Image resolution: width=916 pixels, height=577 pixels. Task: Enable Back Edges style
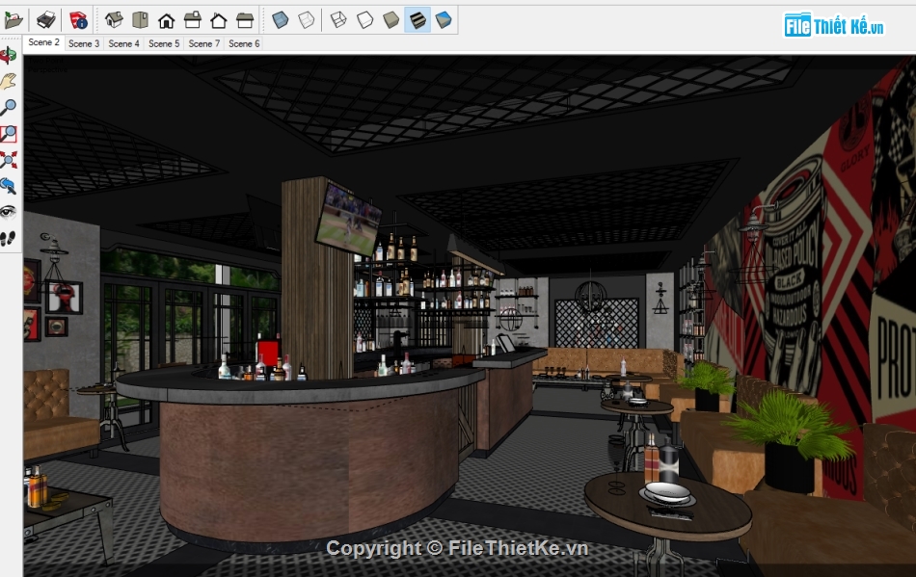tap(306, 20)
